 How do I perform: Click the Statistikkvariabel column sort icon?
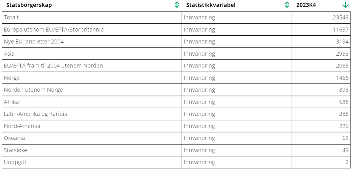click(287, 5)
